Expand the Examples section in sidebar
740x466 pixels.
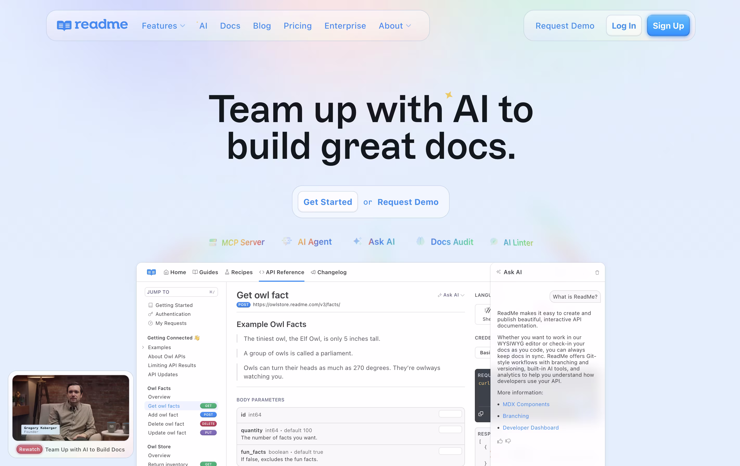[143, 347]
